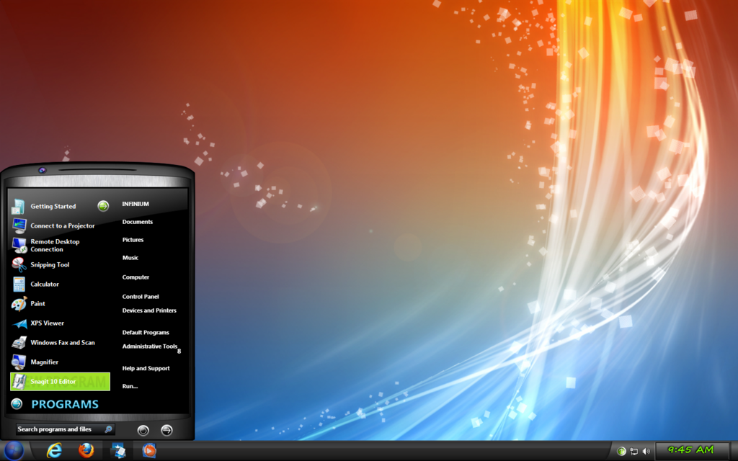Open Remote Desktop Connection icon
Viewport: 738px width, 461px height.
click(19, 245)
